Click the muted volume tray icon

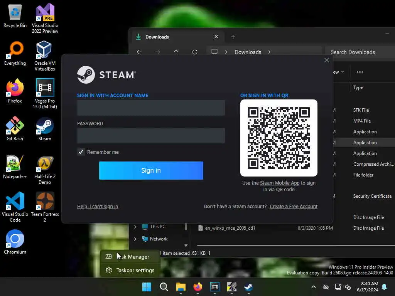[x=348, y=287]
